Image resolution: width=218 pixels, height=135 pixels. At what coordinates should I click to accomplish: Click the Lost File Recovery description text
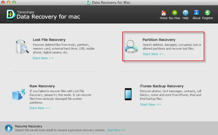64,49
